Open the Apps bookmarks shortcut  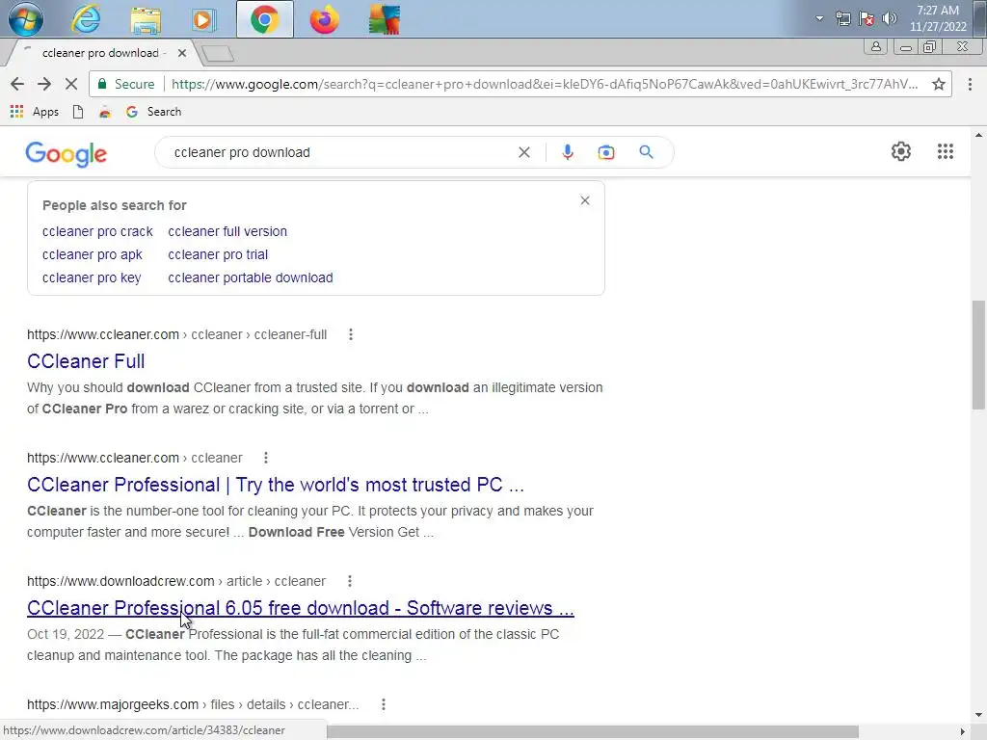click(x=35, y=112)
